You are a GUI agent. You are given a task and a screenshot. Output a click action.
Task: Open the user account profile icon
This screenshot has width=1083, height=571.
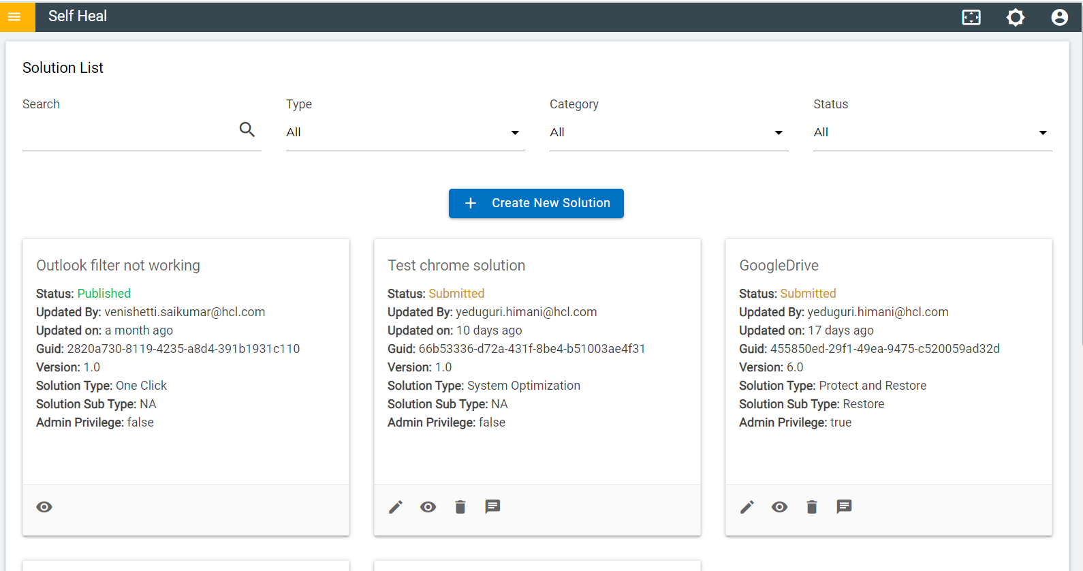(x=1059, y=17)
